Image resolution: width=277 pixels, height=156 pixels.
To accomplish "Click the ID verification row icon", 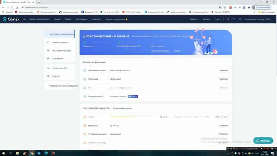I will 85,97.
